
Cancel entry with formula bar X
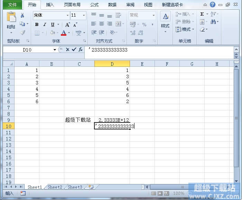coord(67,49)
